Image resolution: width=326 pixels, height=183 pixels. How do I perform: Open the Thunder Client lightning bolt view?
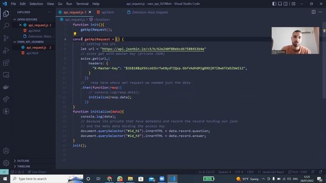[x=6, y=111]
